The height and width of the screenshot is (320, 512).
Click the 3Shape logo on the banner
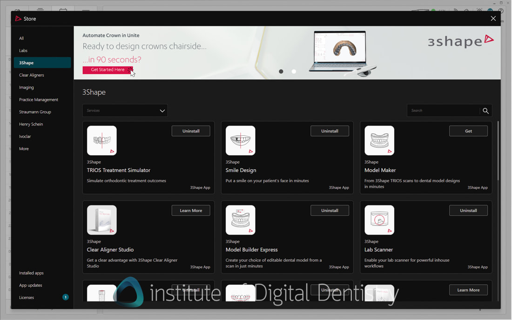pyautogui.click(x=461, y=41)
